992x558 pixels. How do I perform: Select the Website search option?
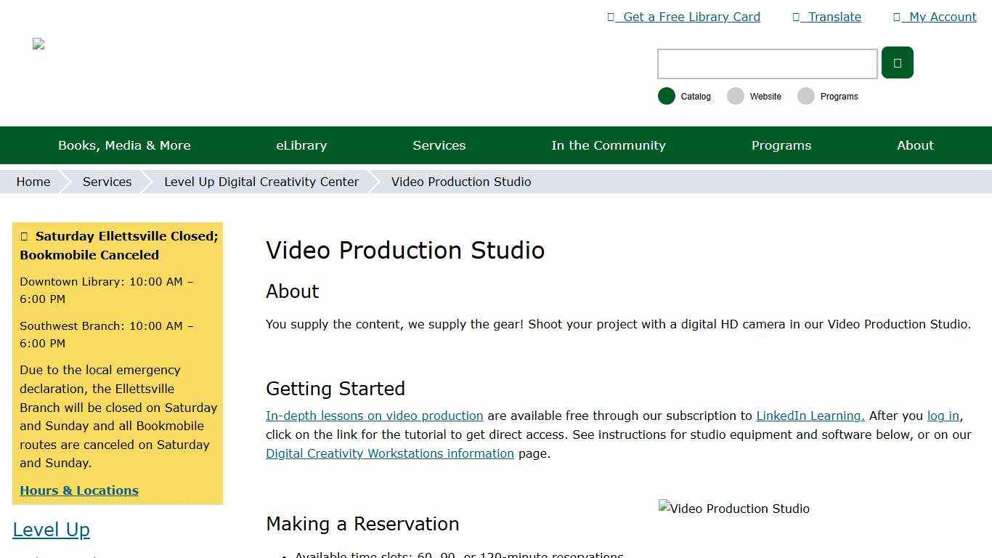pyautogui.click(x=735, y=96)
